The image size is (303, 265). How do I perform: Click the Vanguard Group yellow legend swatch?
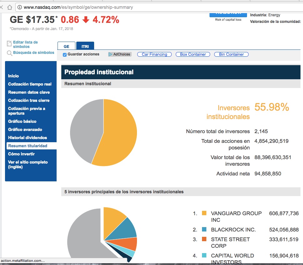(x=204, y=213)
